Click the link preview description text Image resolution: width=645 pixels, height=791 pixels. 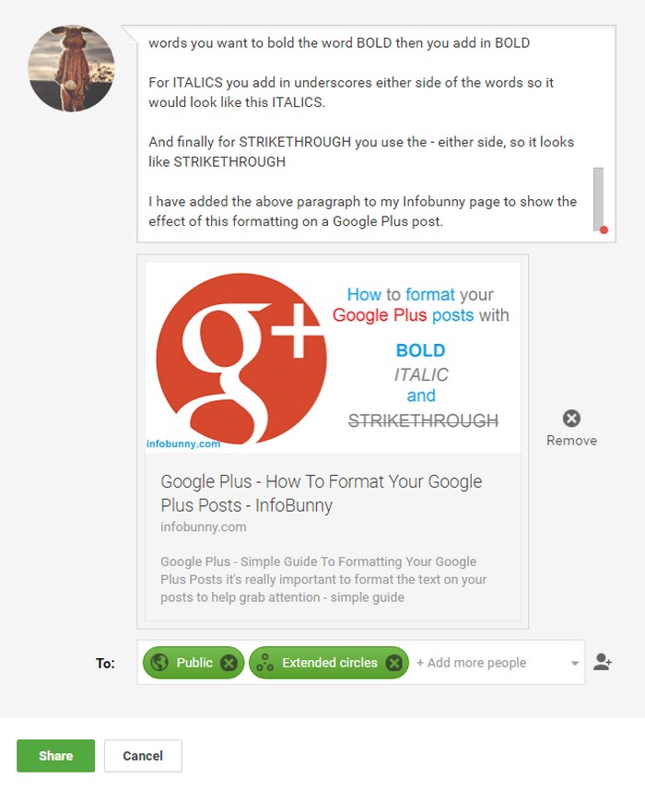tap(323, 580)
